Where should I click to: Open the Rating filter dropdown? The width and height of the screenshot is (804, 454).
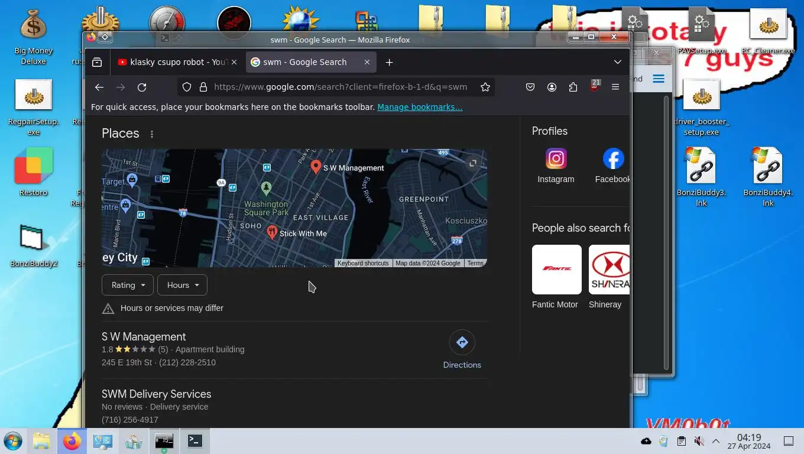point(128,285)
